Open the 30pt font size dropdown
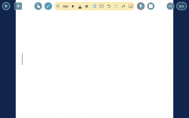The image size is (189, 118). coord(65,6)
